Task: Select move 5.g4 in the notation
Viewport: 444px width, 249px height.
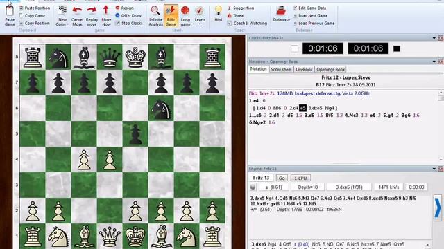Action: coord(388,116)
